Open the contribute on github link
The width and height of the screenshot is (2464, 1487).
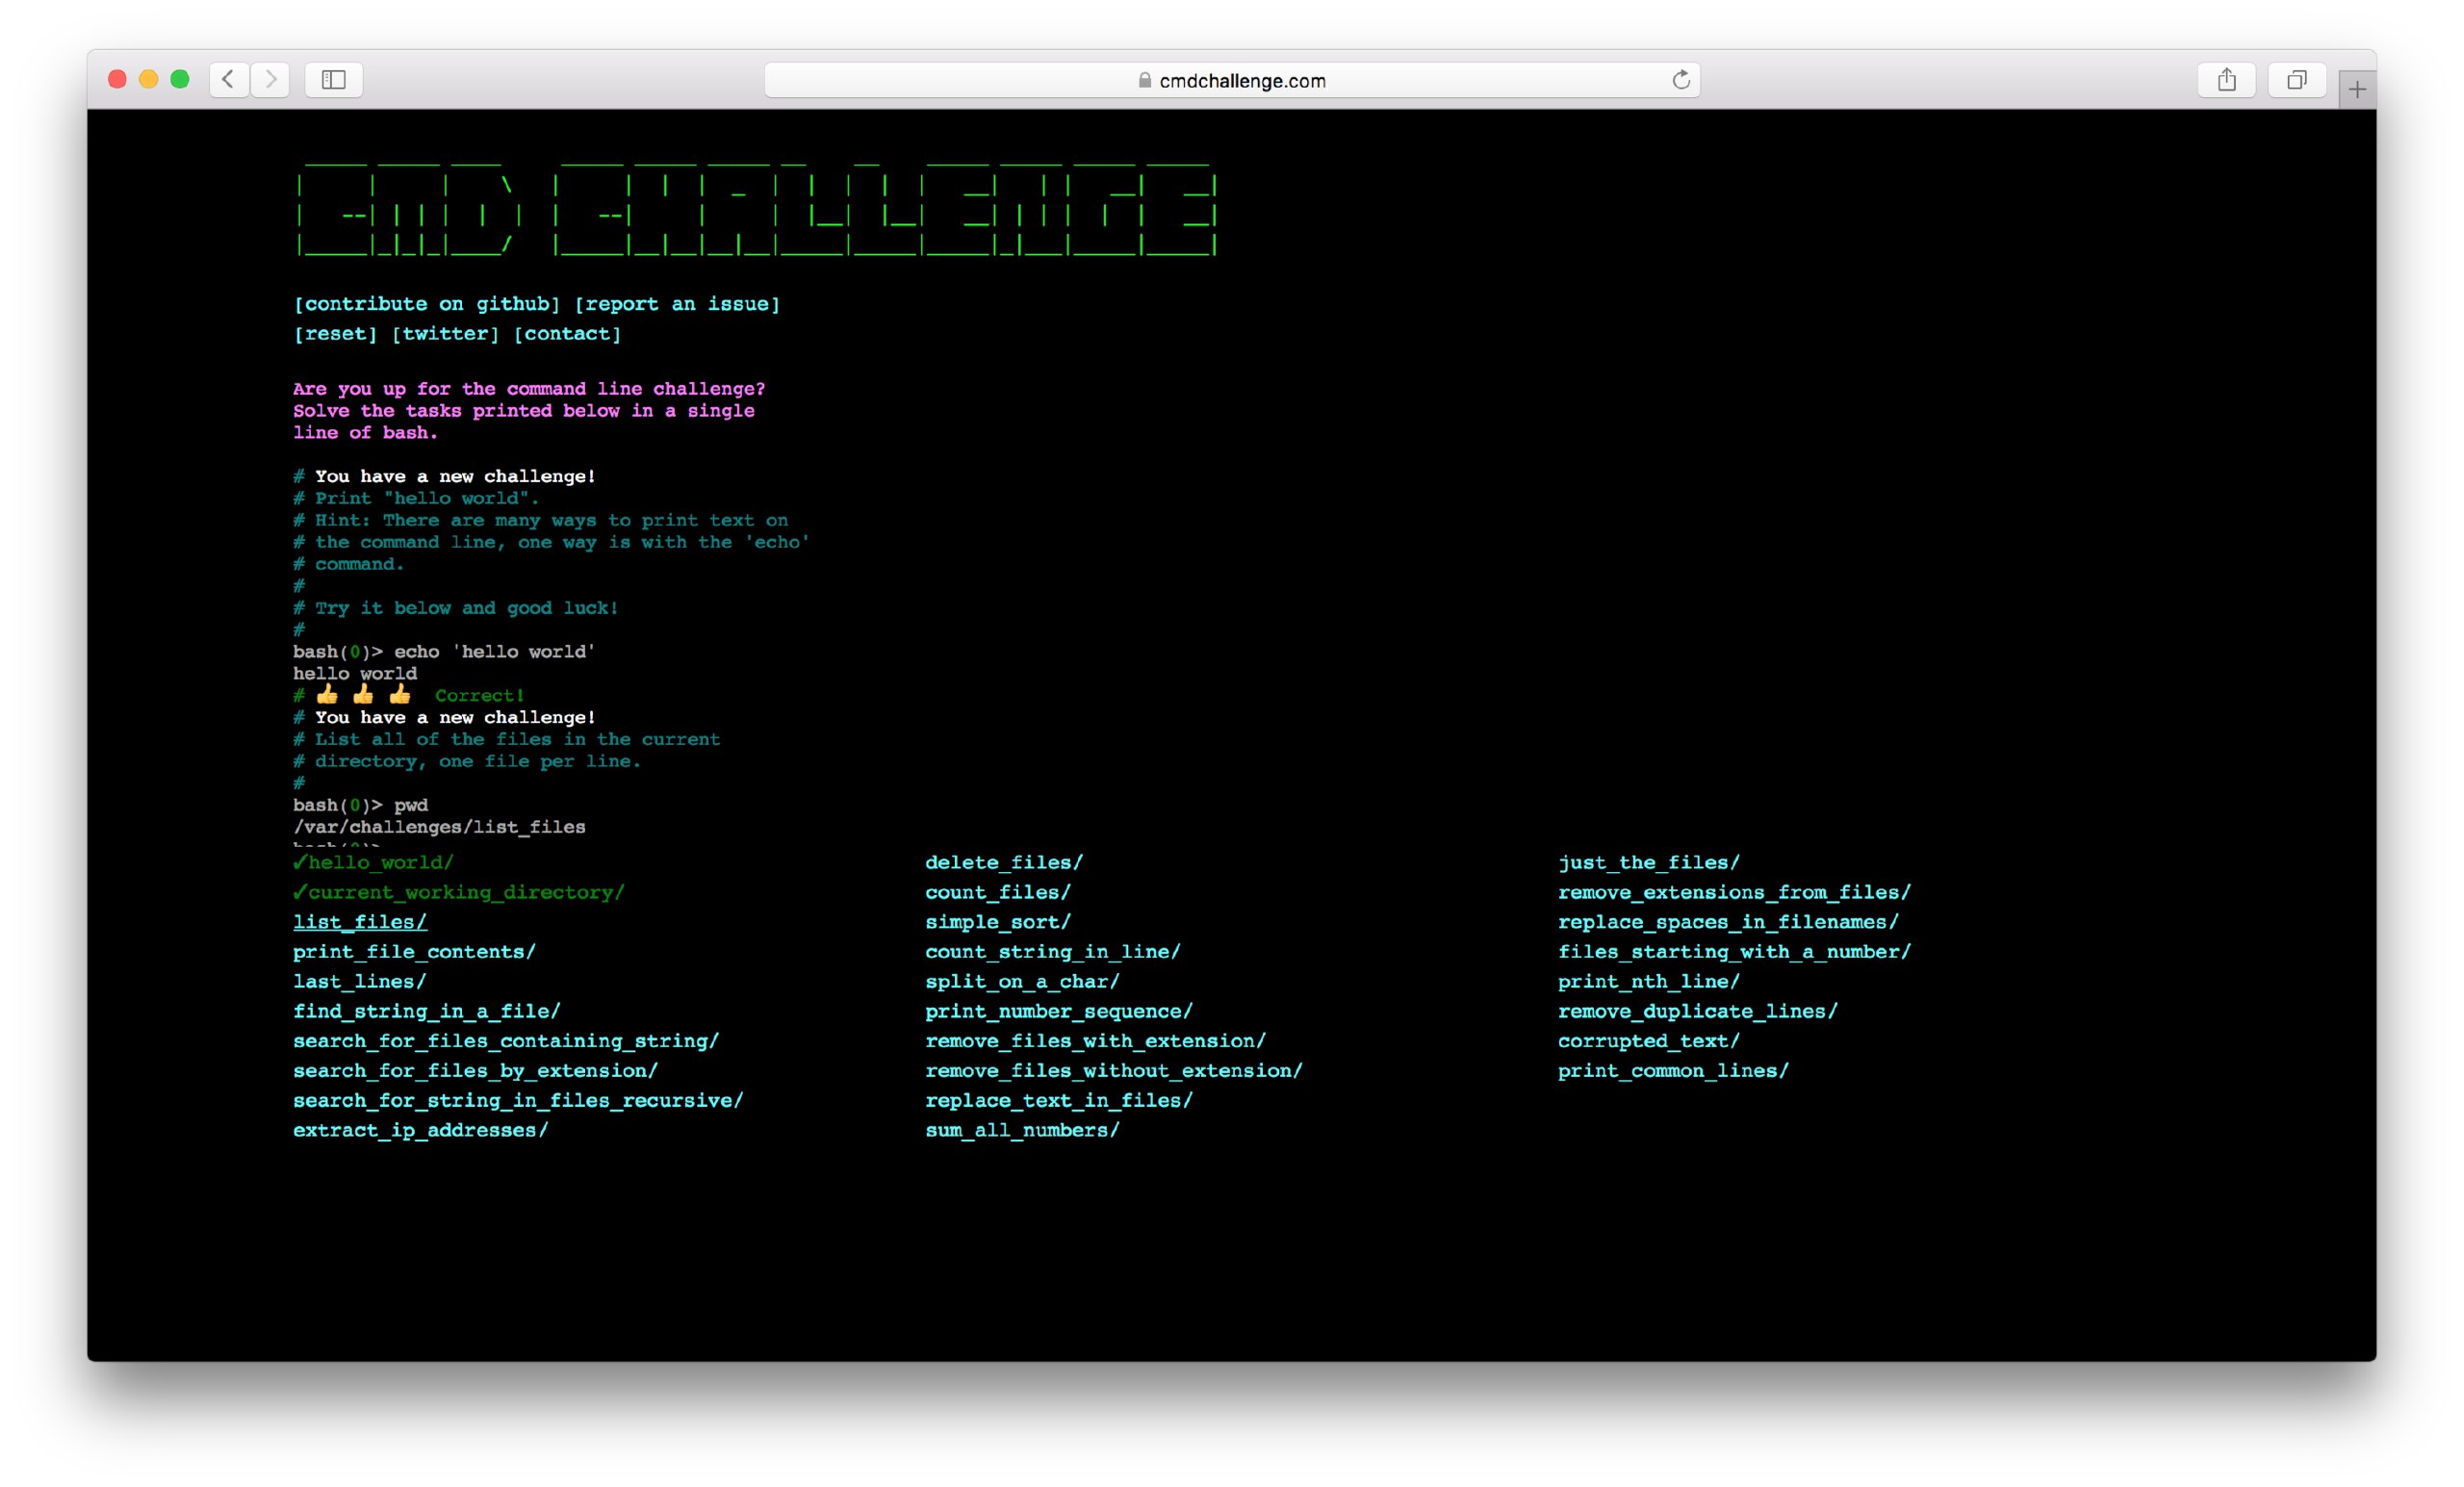tap(427, 304)
